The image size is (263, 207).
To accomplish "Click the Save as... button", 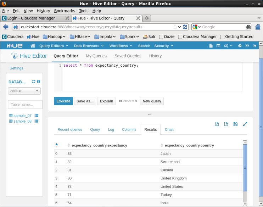I will pyautogui.click(x=85, y=101).
